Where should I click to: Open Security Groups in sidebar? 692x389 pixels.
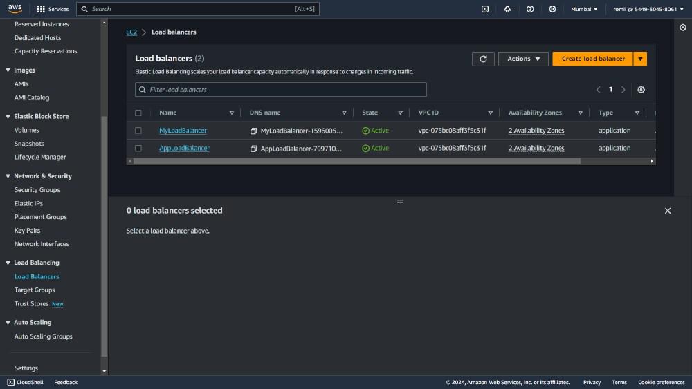click(37, 190)
